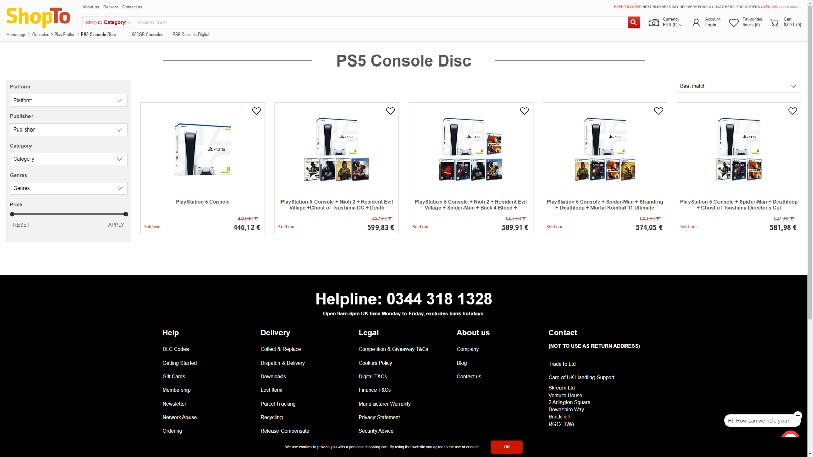Open Nioh 2 + Death bundle image
The image size is (813, 457).
tap(336, 150)
